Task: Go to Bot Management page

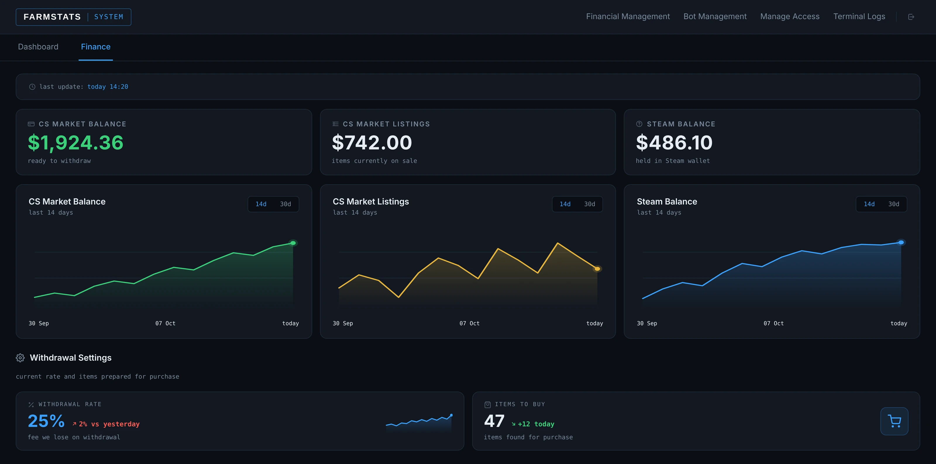Action: coord(715,17)
